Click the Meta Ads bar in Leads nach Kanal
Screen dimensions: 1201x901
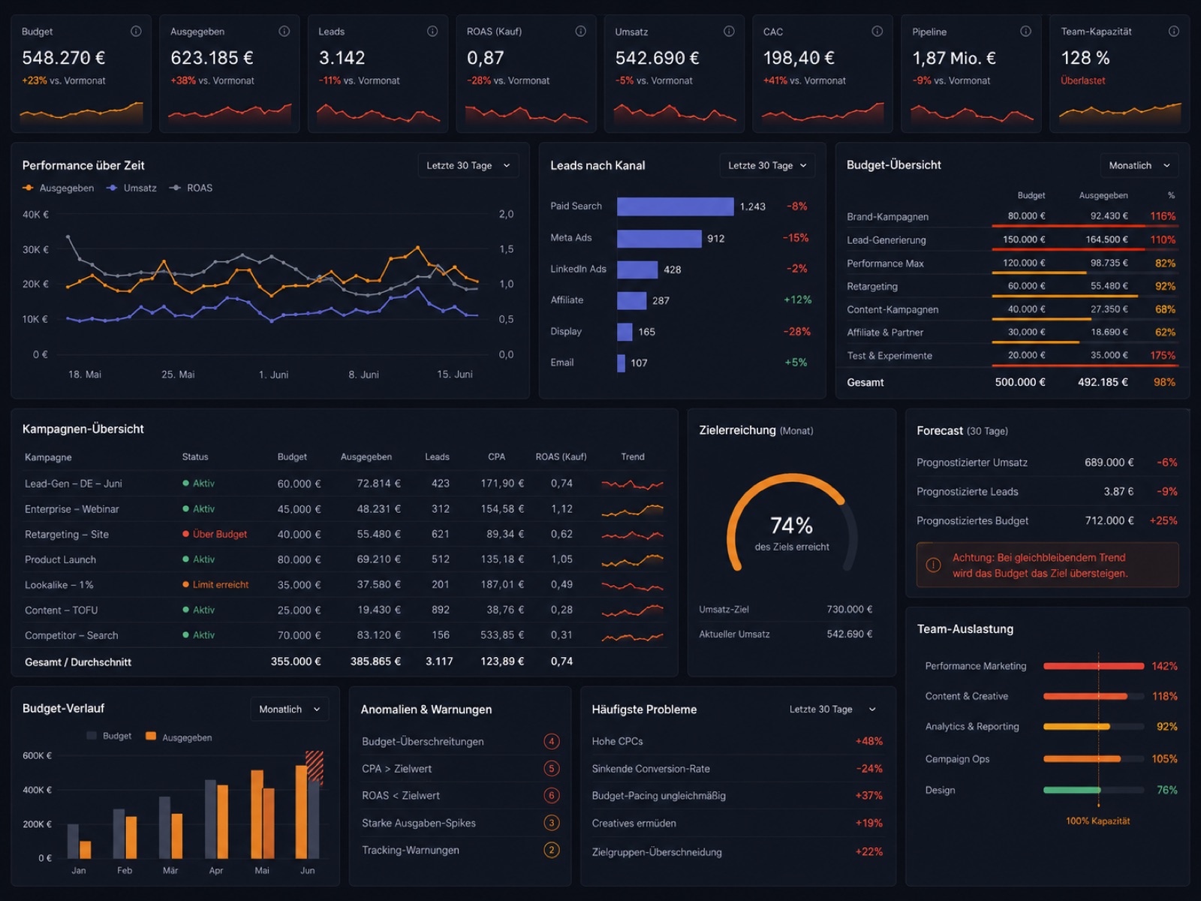(x=659, y=239)
